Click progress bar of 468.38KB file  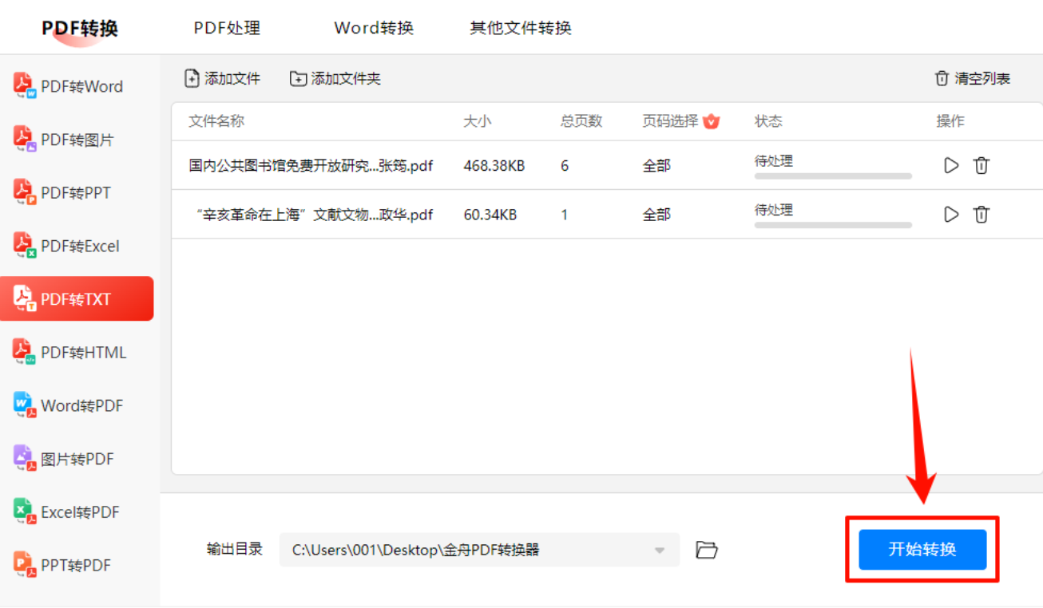(833, 176)
